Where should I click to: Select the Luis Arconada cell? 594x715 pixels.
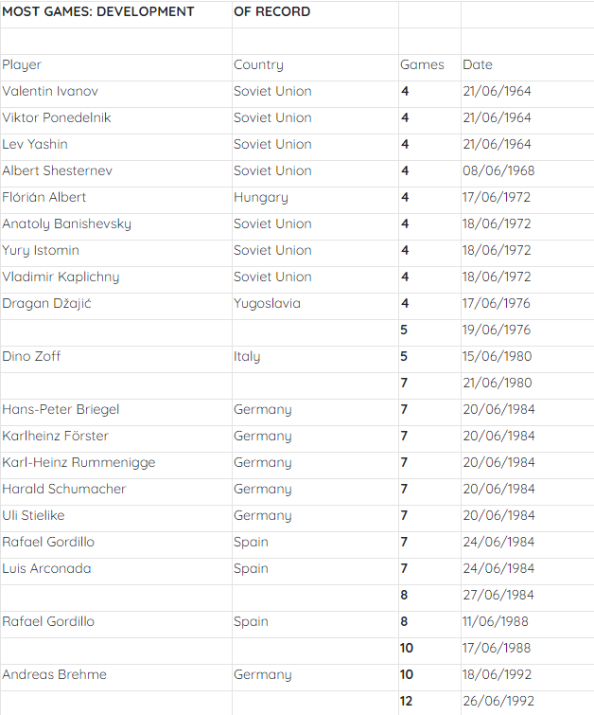[116, 571]
